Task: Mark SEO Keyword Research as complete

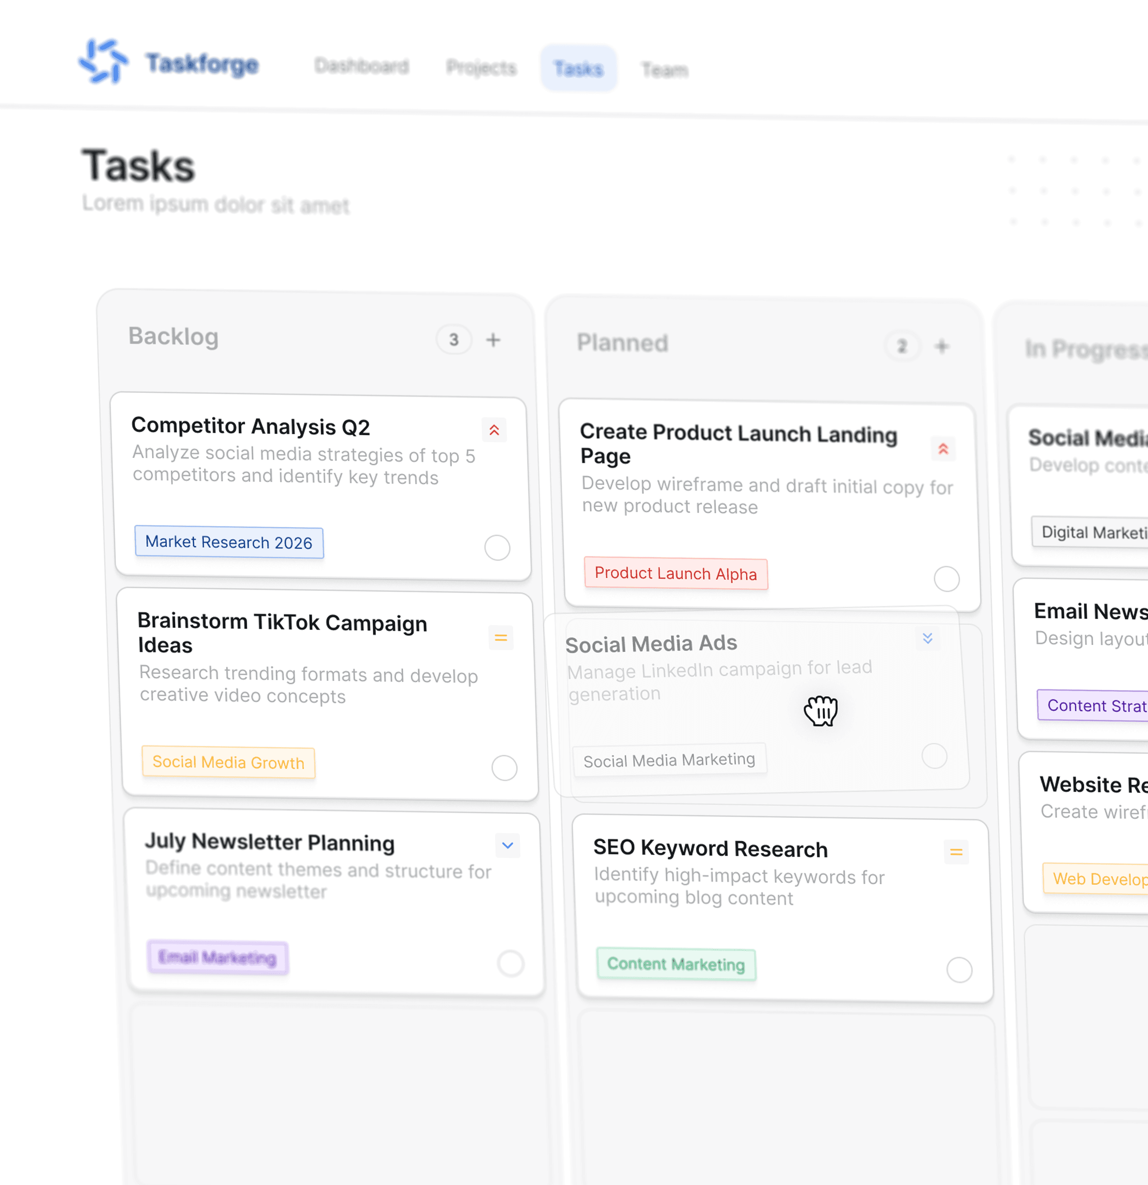Action: 959,970
